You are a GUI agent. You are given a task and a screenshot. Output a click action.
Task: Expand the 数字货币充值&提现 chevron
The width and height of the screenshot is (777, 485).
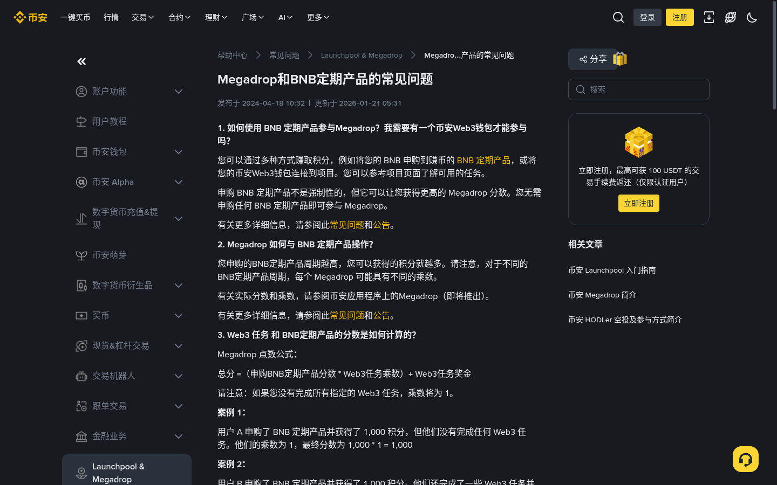(x=179, y=219)
